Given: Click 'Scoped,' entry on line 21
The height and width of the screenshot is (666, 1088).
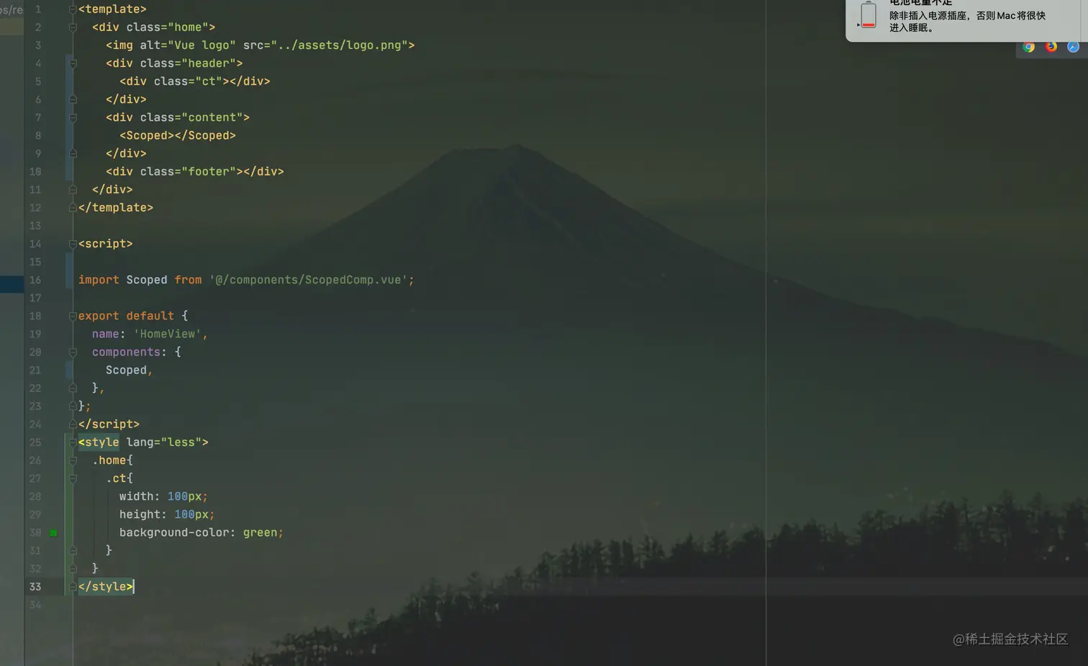Looking at the screenshot, I should click(130, 370).
